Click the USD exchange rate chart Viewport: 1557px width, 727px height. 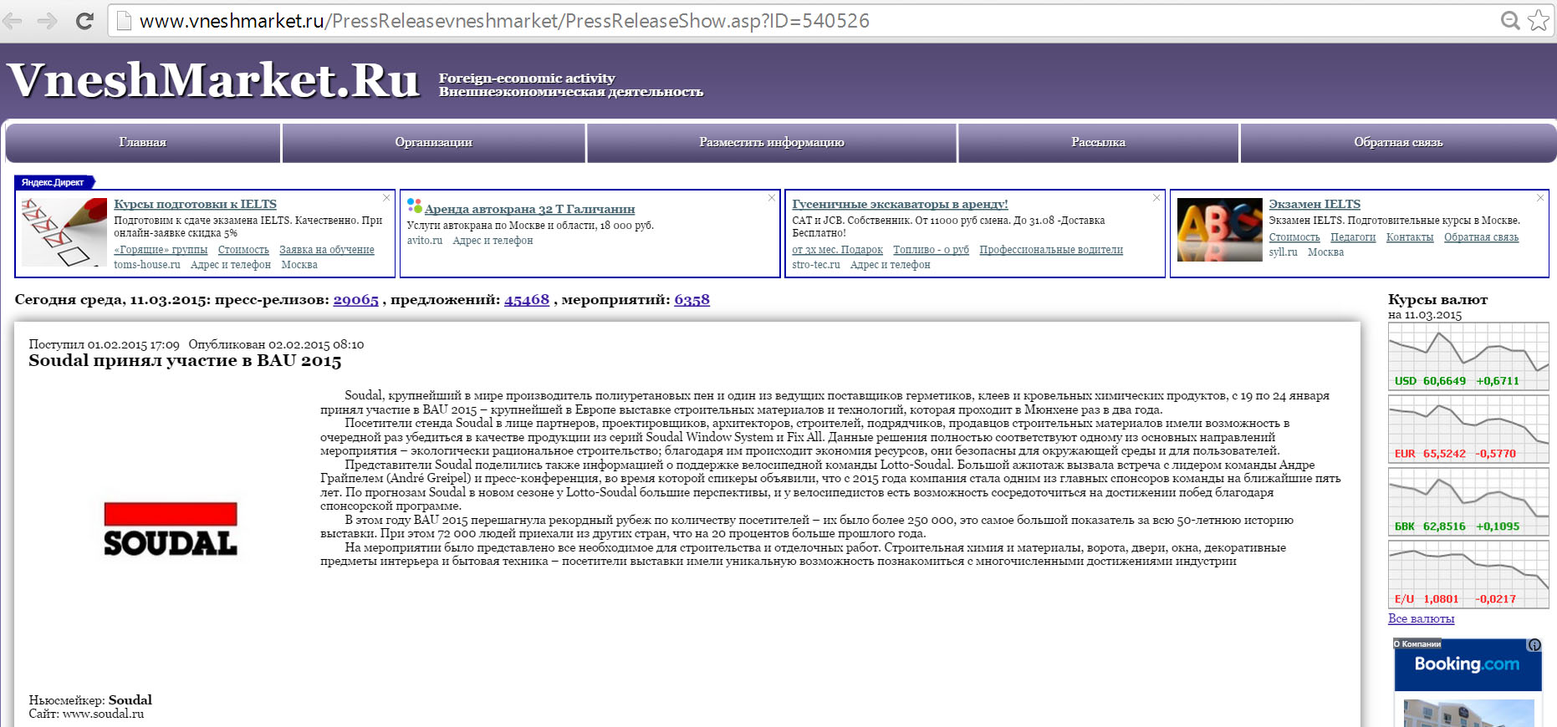pos(1468,356)
